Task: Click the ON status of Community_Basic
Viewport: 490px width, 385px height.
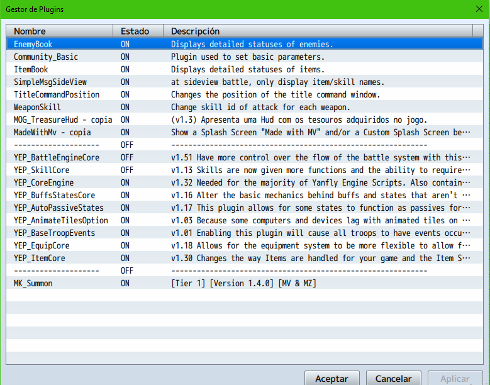Action: coord(125,57)
